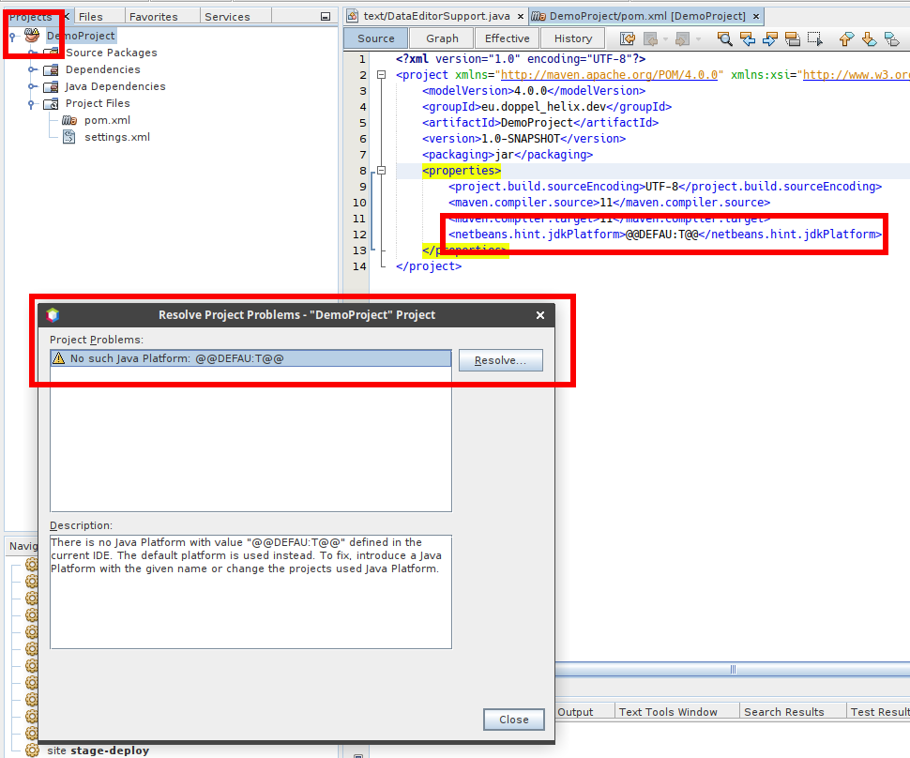
Task: Close the Resolve Project Problems dialog via X
Action: [x=540, y=315]
